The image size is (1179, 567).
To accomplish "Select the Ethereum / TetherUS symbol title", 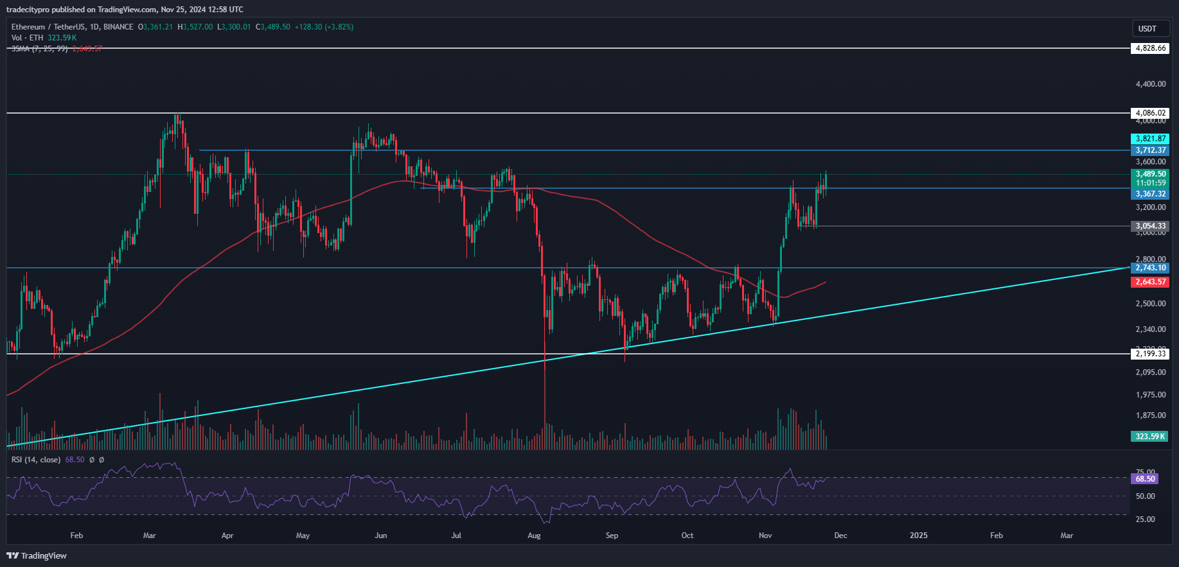I will (x=73, y=27).
